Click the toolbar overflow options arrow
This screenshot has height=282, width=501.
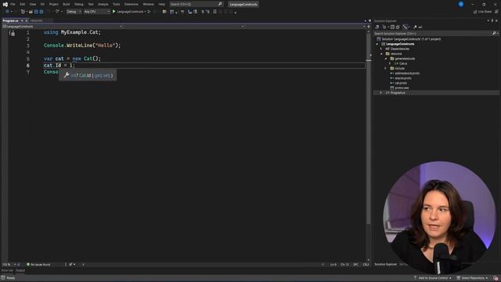236,13
